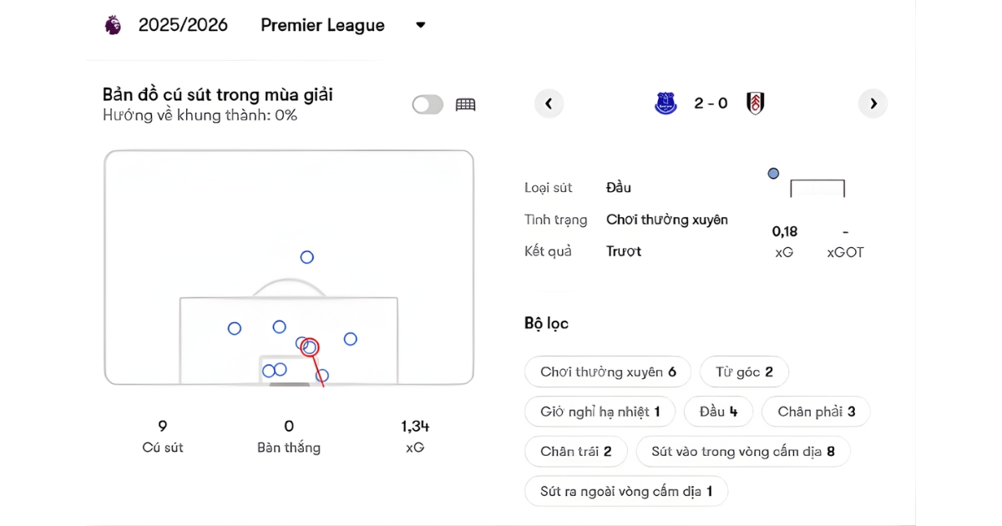Click the goal grid view icon
This screenshot has width=1002, height=526.
point(465,104)
